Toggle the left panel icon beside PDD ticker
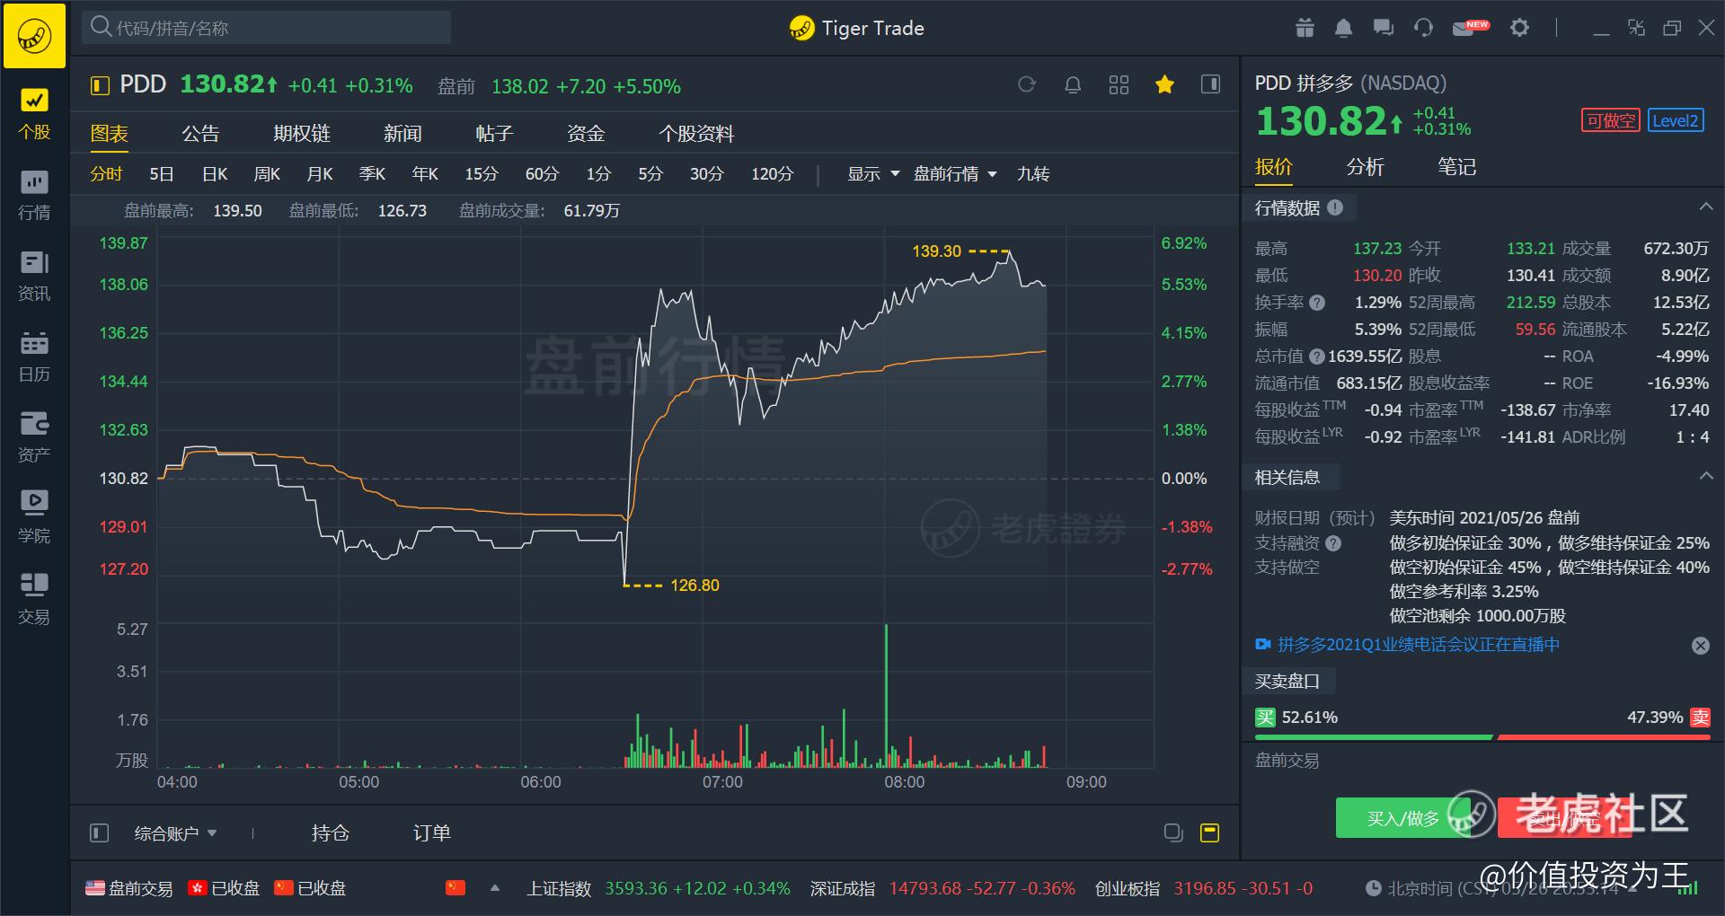The image size is (1725, 916). (x=99, y=86)
